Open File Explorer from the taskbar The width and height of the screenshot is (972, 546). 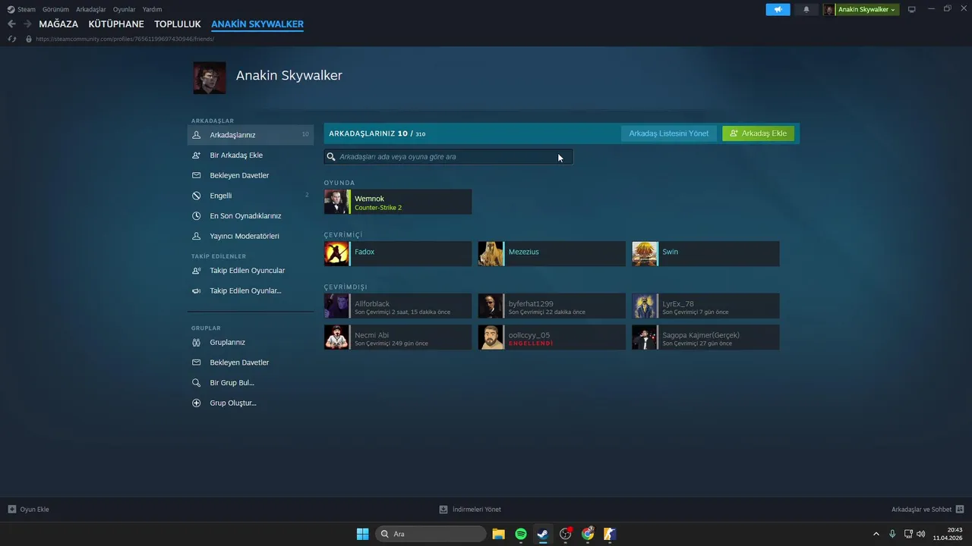pos(498,534)
